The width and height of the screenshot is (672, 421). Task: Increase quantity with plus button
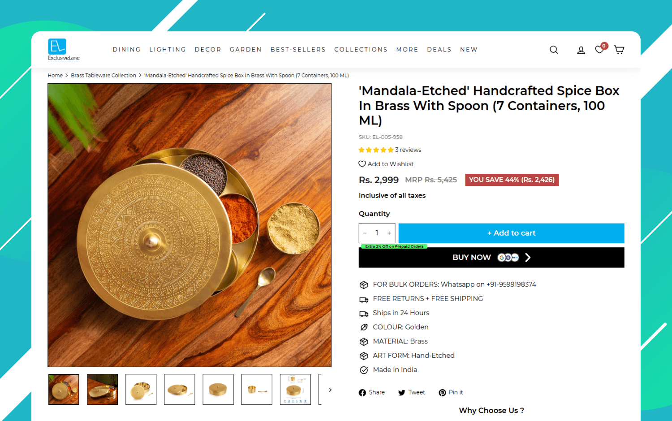(x=389, y=233)
